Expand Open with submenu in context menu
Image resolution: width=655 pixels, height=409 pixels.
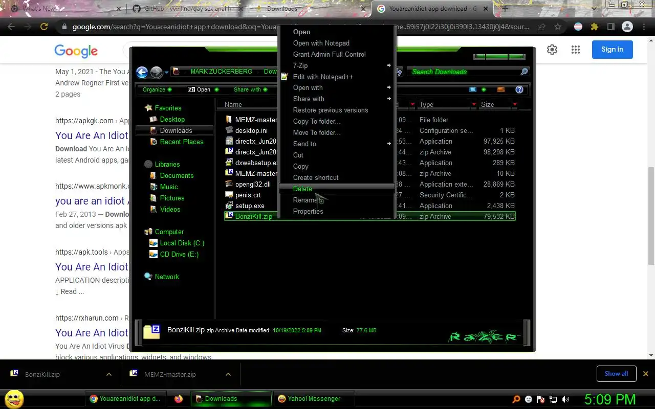click(337, 87)
